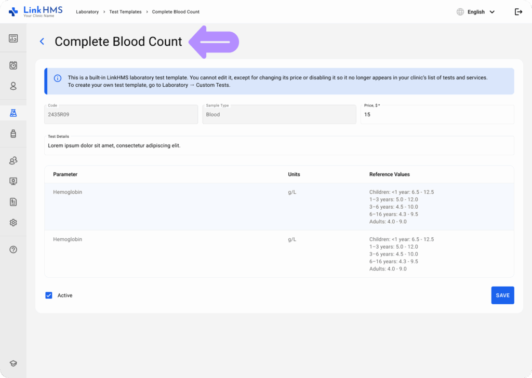The width and height of the screenshot is (532, 378).
Task: Open the English language dropdown
Action: (x=481, y=12)
